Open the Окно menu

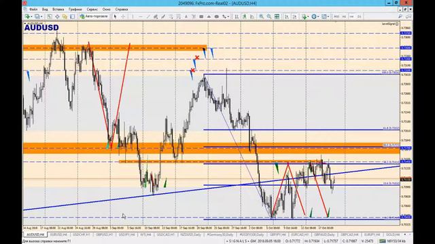107,9
